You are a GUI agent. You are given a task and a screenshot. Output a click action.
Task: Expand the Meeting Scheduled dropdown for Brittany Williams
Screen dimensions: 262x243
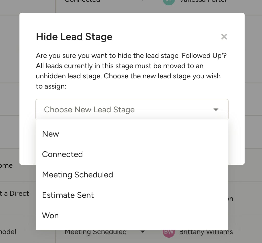pyautogui.click(x=143, y=233)
